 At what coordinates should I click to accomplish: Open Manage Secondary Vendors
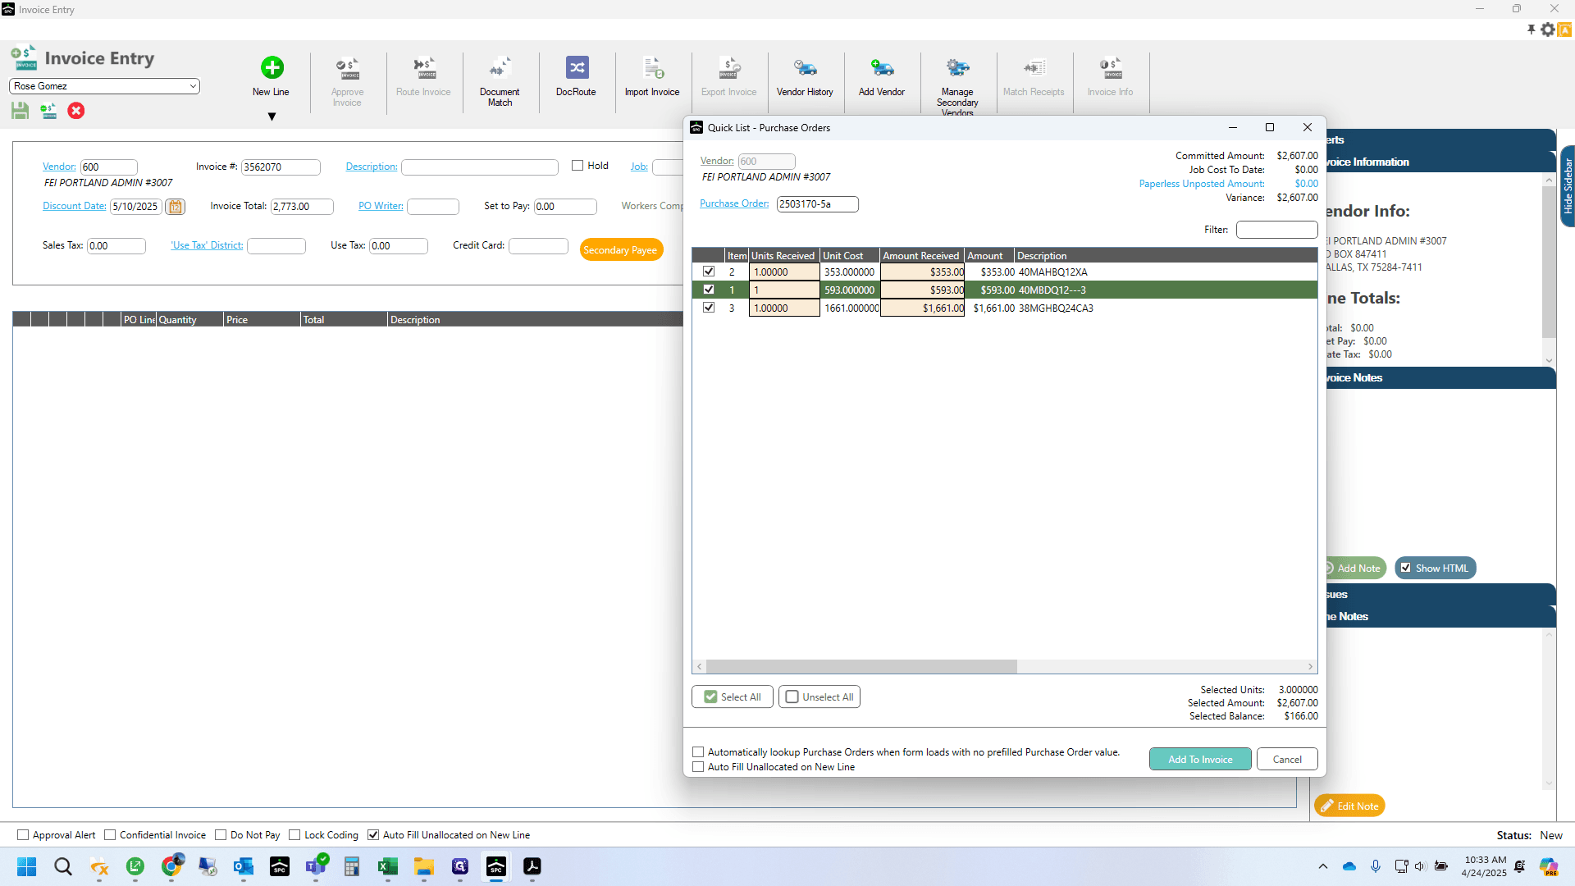tap(957, 67)
